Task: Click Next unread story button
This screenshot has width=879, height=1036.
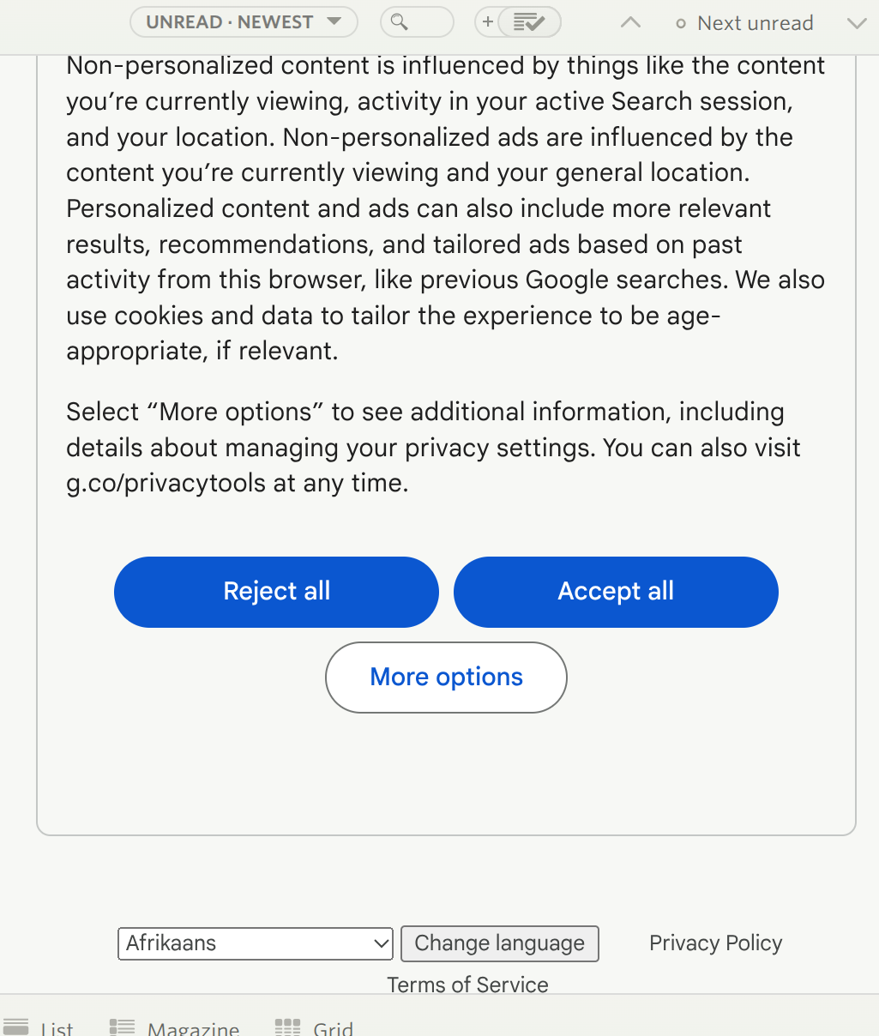Action: (x=744, y=23)
